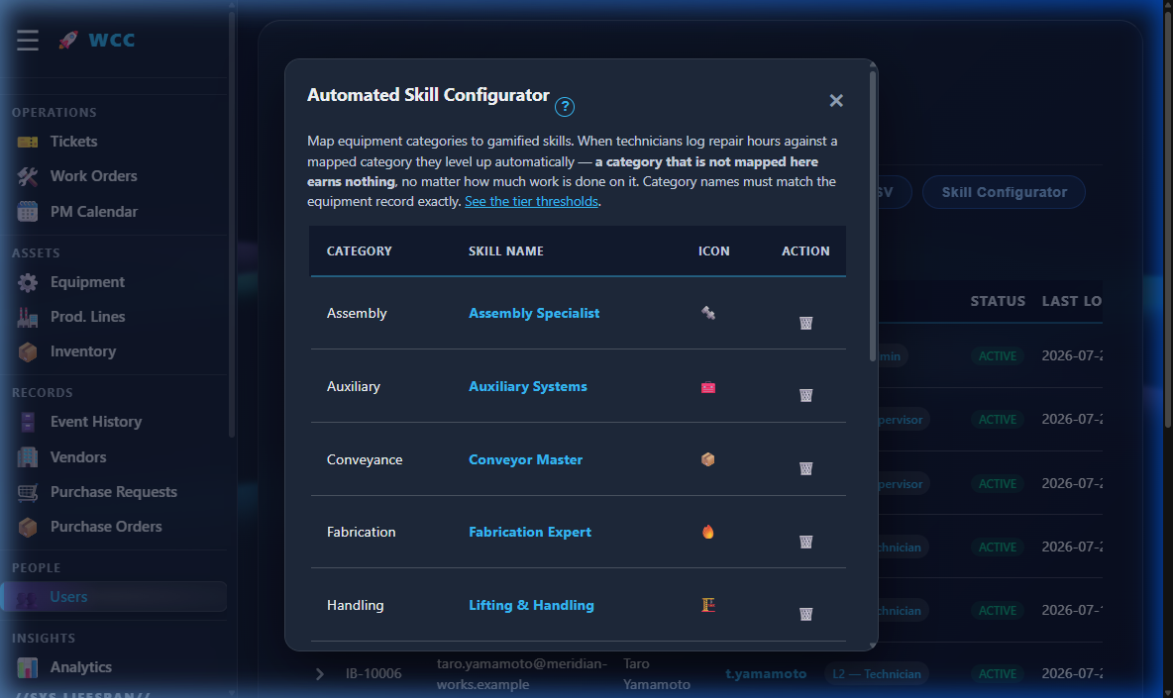Delete the Auxiliary skill mapping
This screenshot has height=698, width=1173.
(805, 395)
